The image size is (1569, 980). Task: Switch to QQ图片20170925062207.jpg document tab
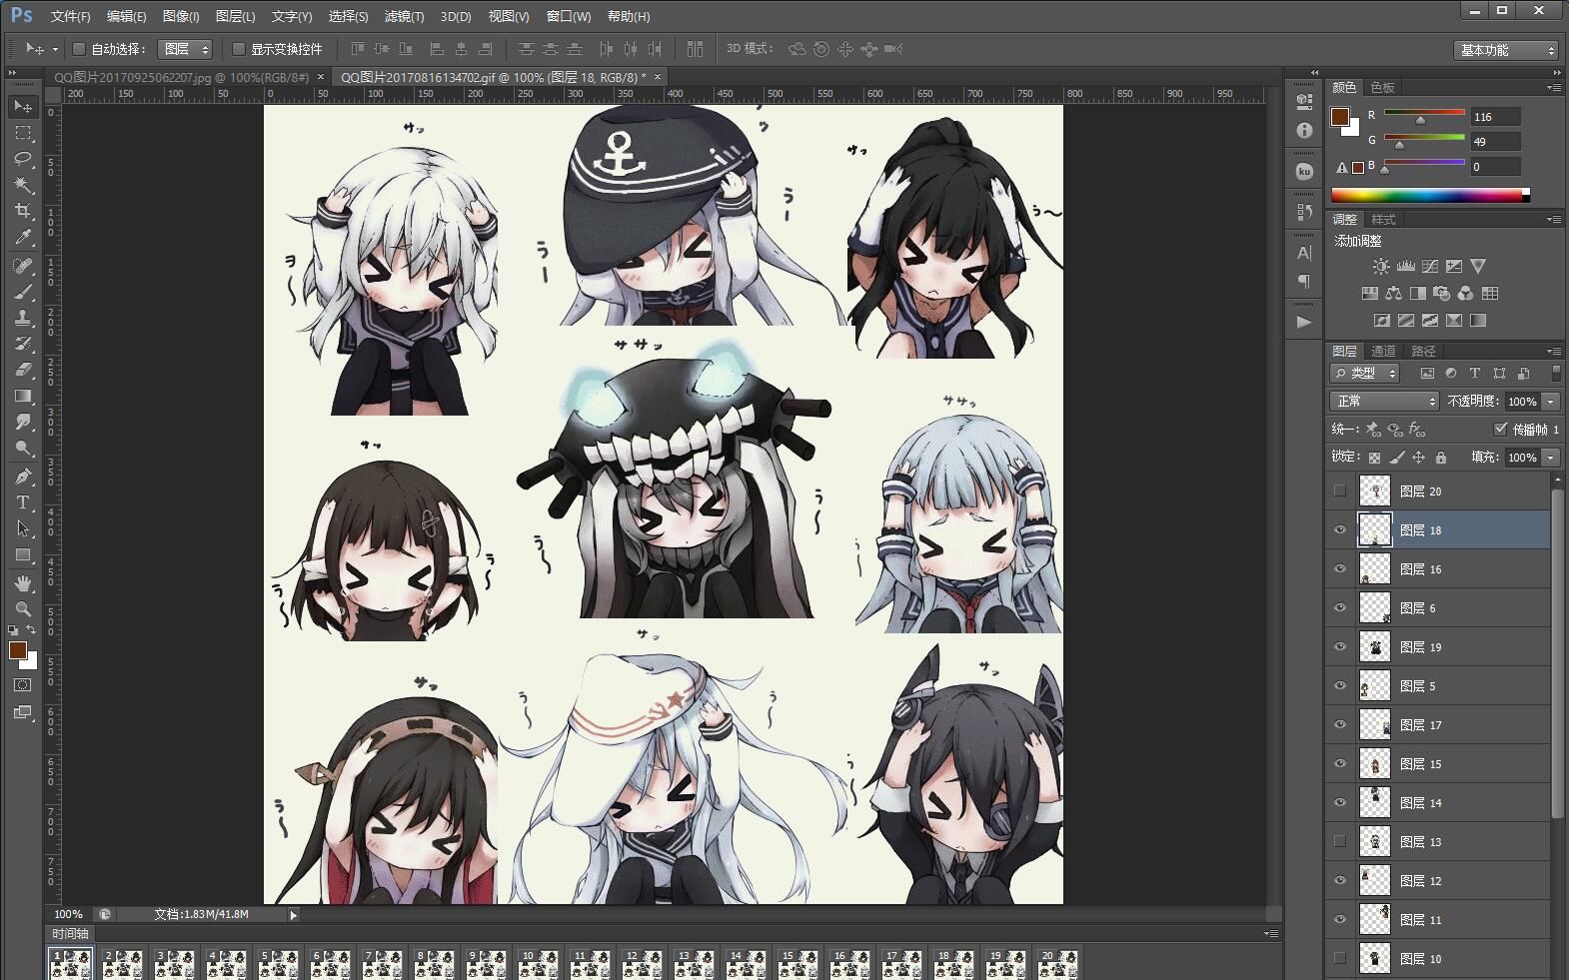point(181,77)
